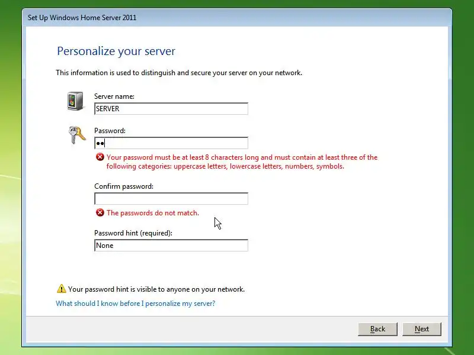The height and width of the screenshot is (355, 474).
Task: Open 'What should I know before I personalize my server?'
Action: (136, 304)
